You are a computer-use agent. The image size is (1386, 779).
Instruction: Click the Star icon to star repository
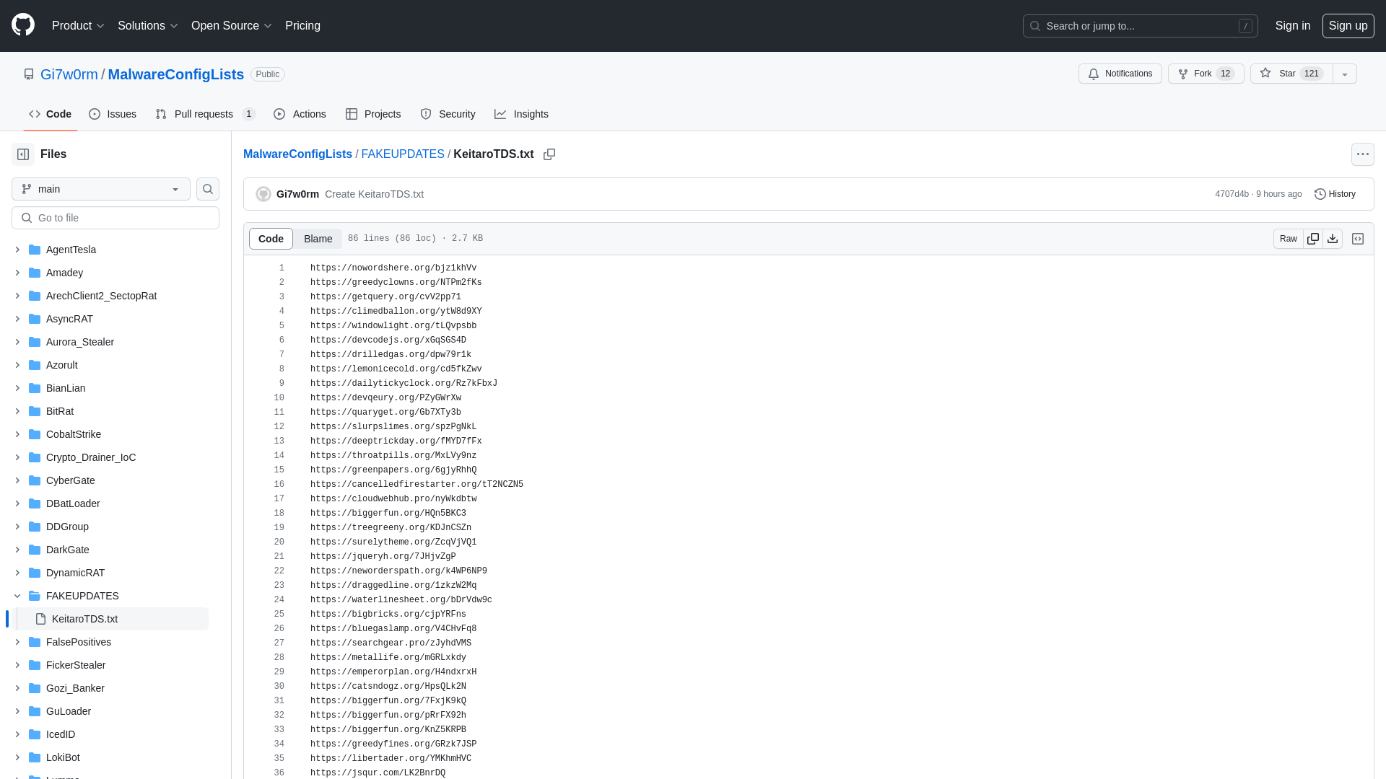coord(1265,74)
